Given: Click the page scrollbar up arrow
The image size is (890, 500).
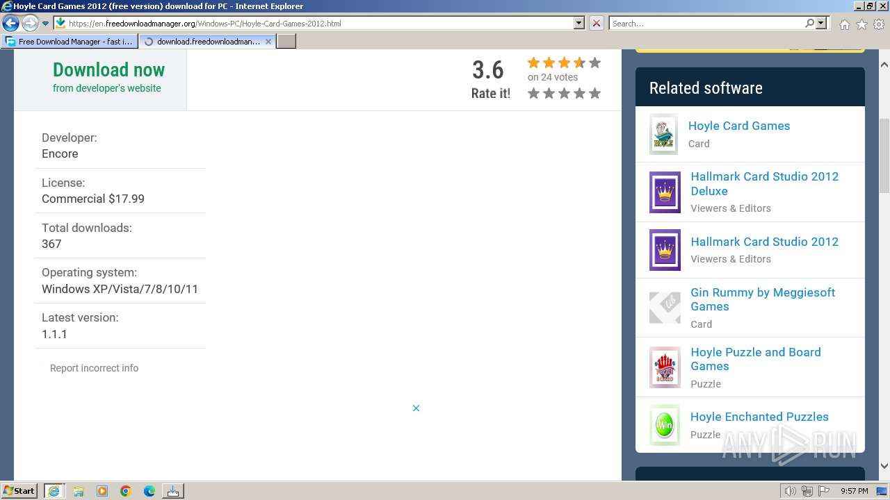Looking at the screenshot, I should point(884,65).
